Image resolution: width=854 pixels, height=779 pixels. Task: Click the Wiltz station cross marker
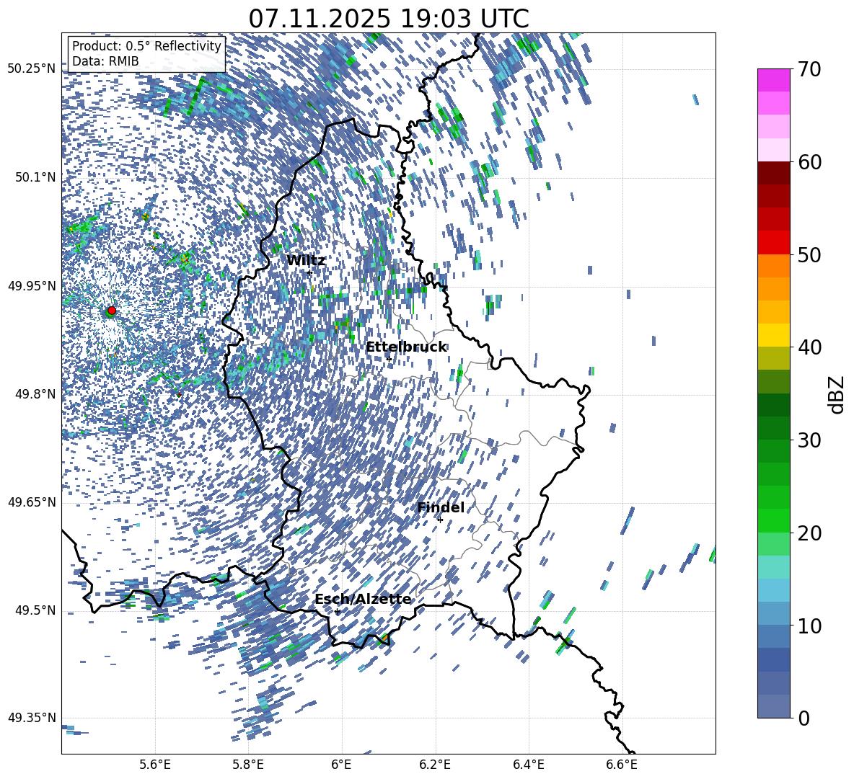coord(309,272)
